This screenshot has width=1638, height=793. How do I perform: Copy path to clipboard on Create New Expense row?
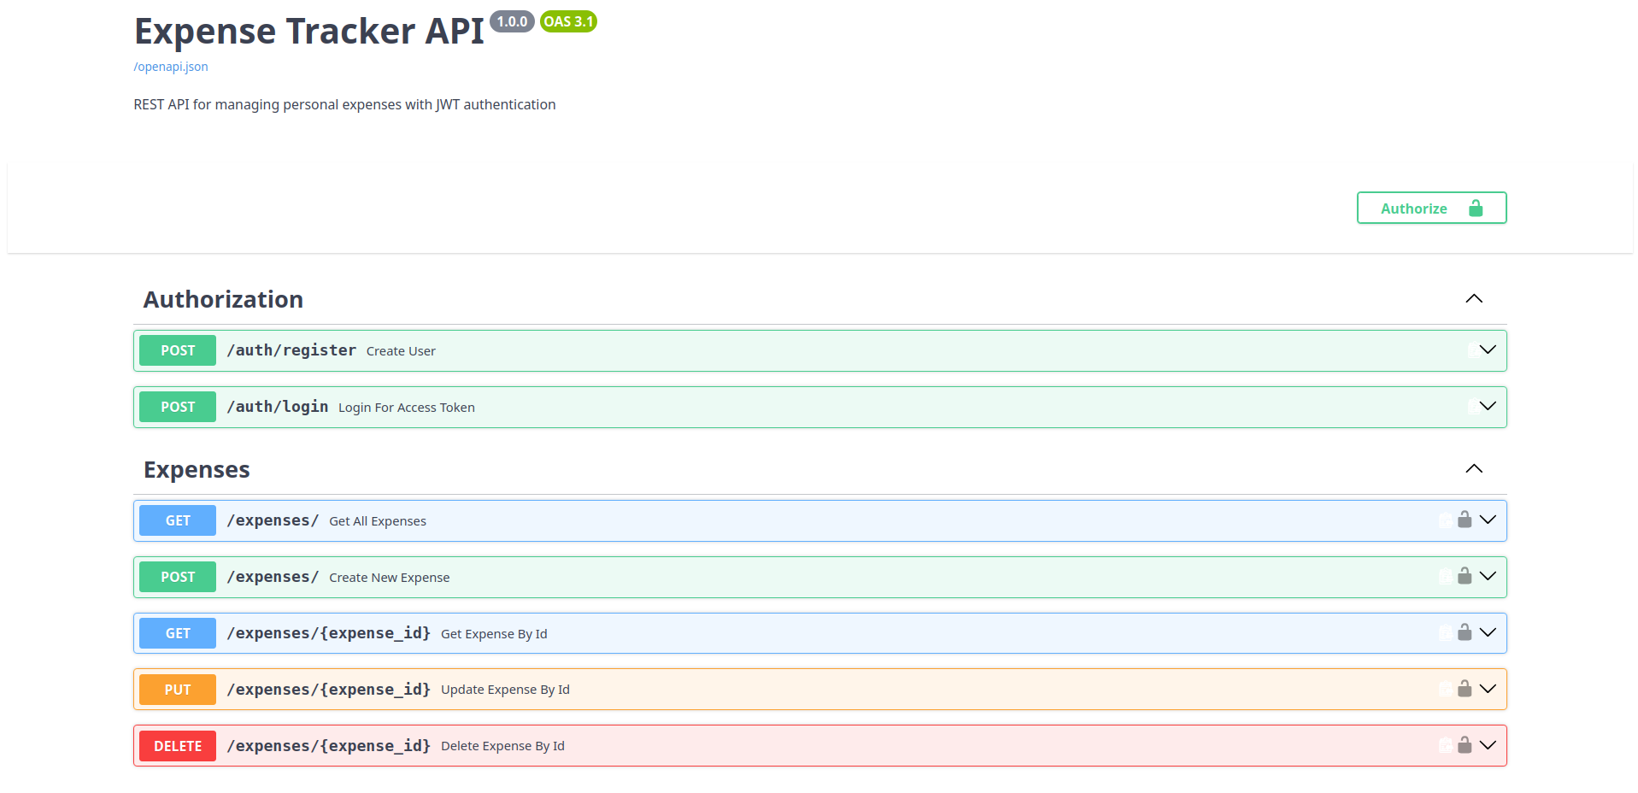tap(1445, 577)
